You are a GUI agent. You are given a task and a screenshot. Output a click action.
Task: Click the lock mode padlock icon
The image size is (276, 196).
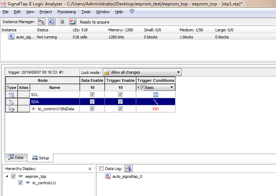coord(107,72)
